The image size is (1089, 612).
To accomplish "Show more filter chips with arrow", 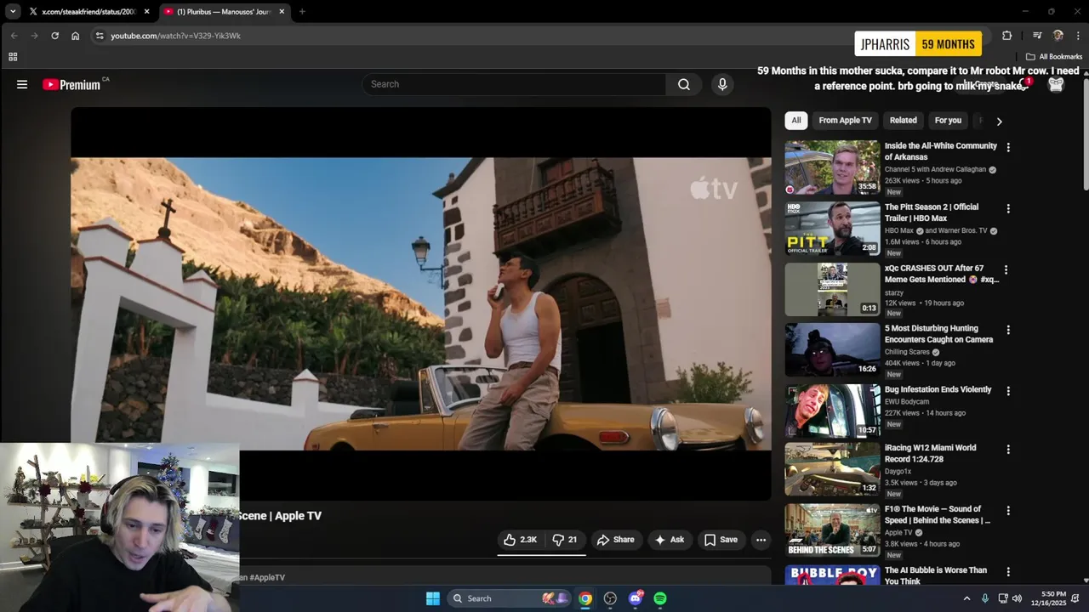I will 999,121.
